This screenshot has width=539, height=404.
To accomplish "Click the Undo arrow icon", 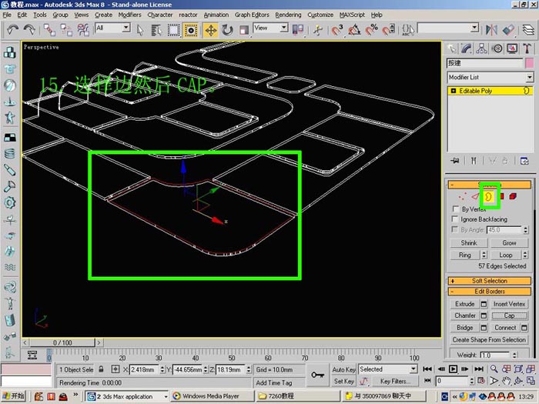I will click(12, 30).
